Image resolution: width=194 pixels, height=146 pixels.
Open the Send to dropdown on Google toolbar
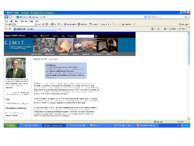pyautogui.click(x=127, y=24)
